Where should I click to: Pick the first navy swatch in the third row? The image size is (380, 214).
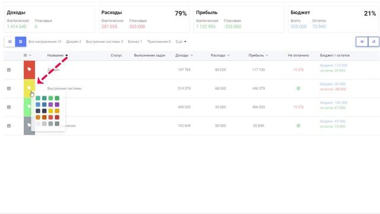pyautogui.click(x=38, y=111)
